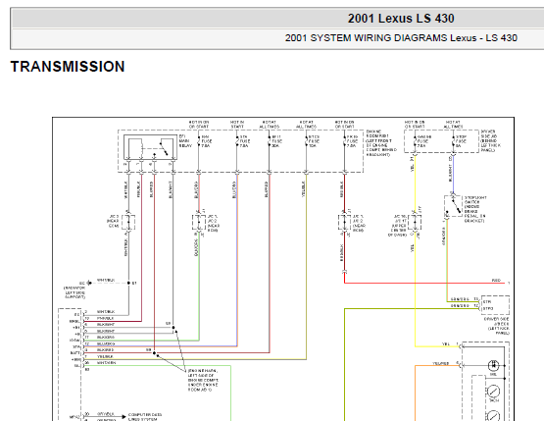Click the STA fuse 7.5A label

coord(244,141)
